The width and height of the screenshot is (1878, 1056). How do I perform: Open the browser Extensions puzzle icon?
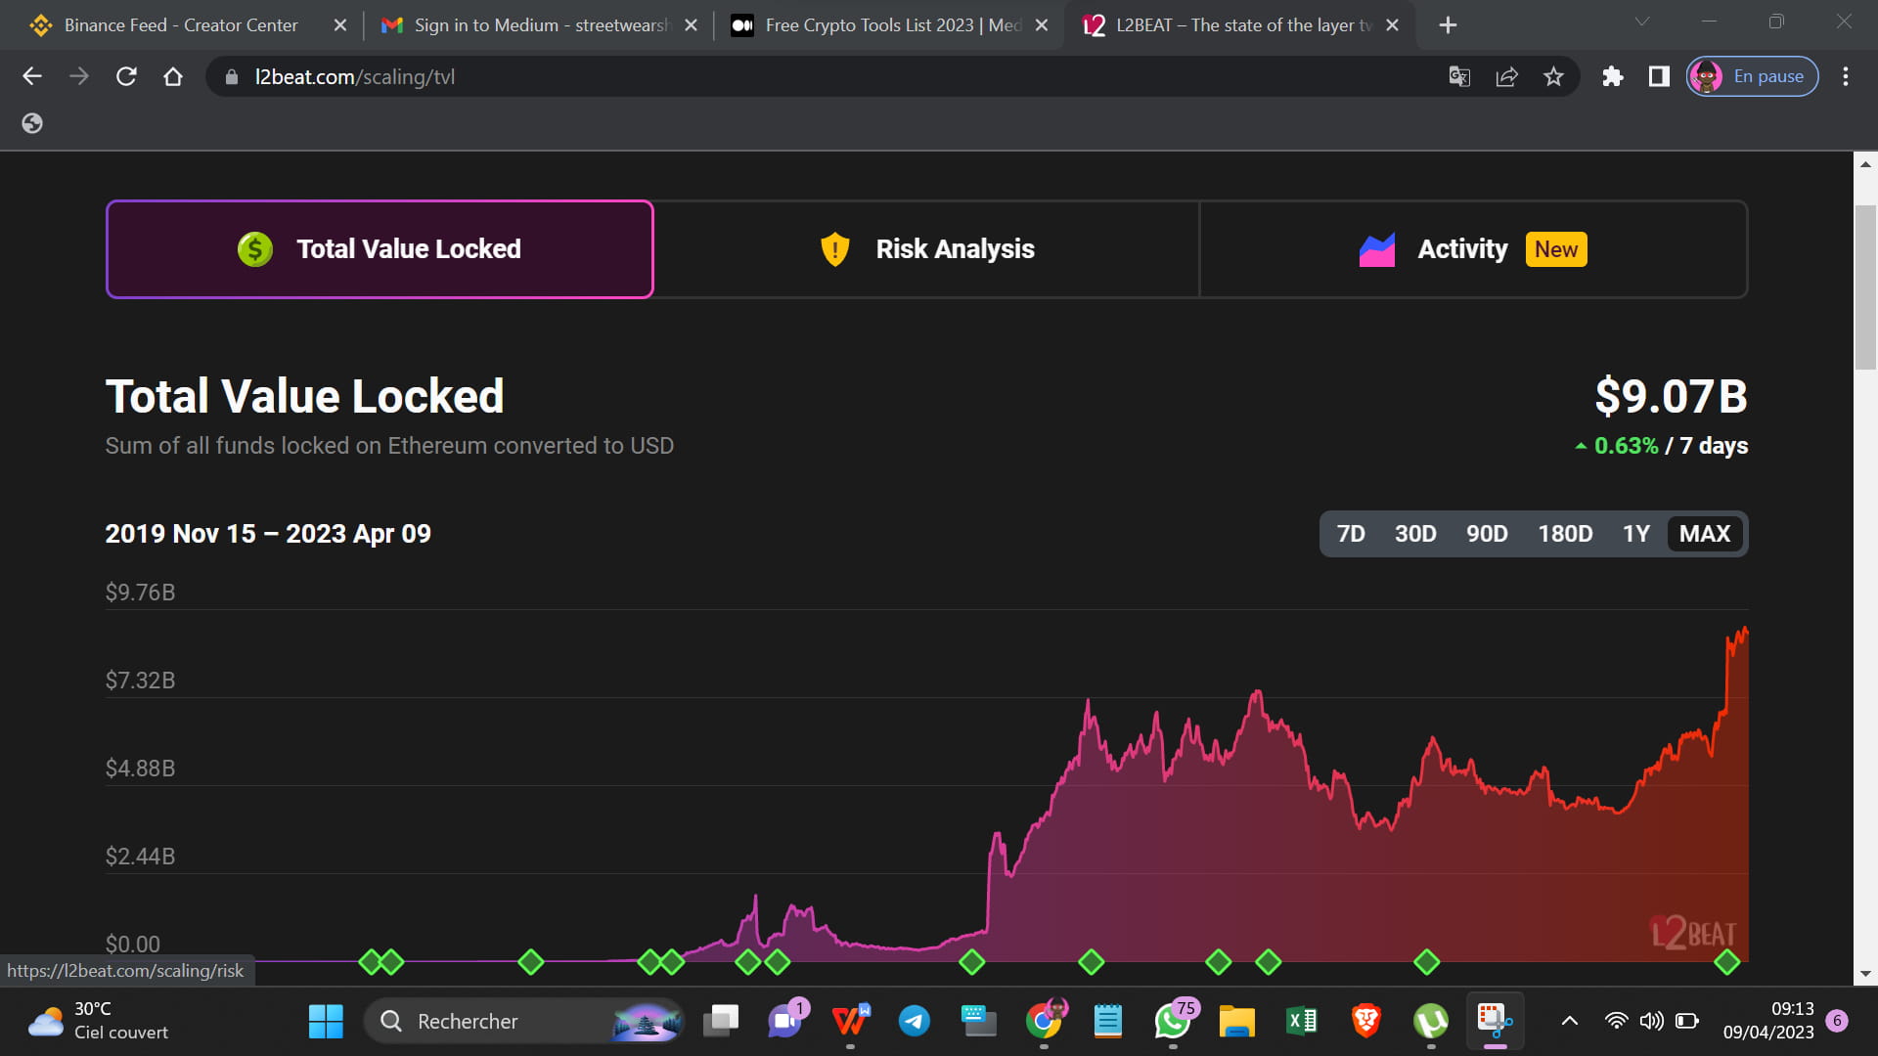tap(1612, 76)
